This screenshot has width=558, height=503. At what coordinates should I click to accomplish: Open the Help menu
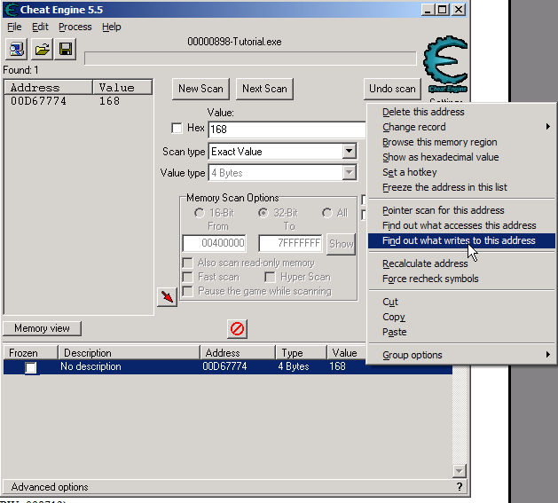tap(112, 27)
